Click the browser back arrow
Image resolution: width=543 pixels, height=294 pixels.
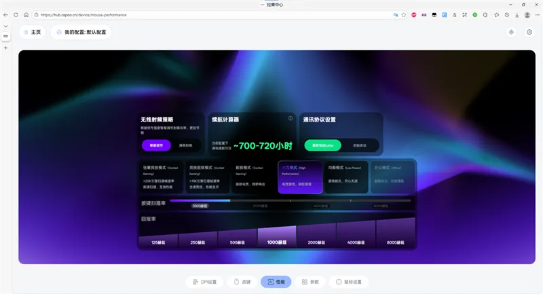point(6,14)
